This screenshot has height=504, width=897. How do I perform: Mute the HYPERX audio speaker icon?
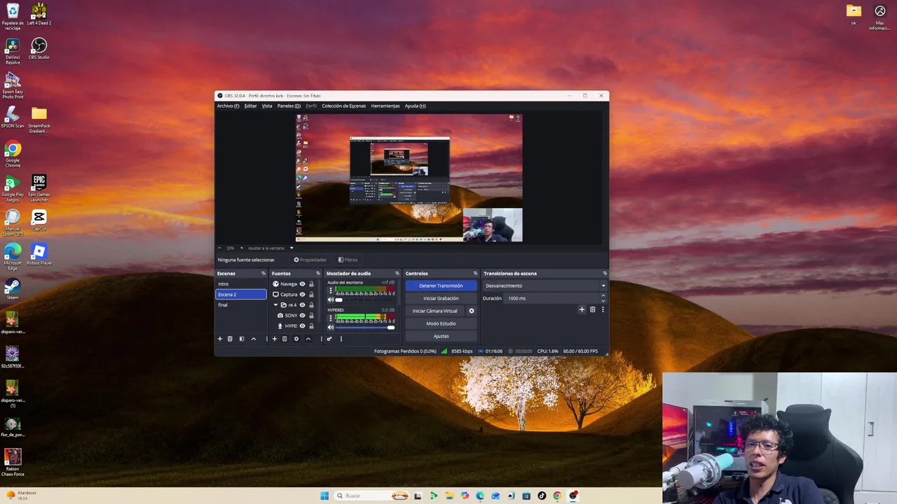[331, 327]
